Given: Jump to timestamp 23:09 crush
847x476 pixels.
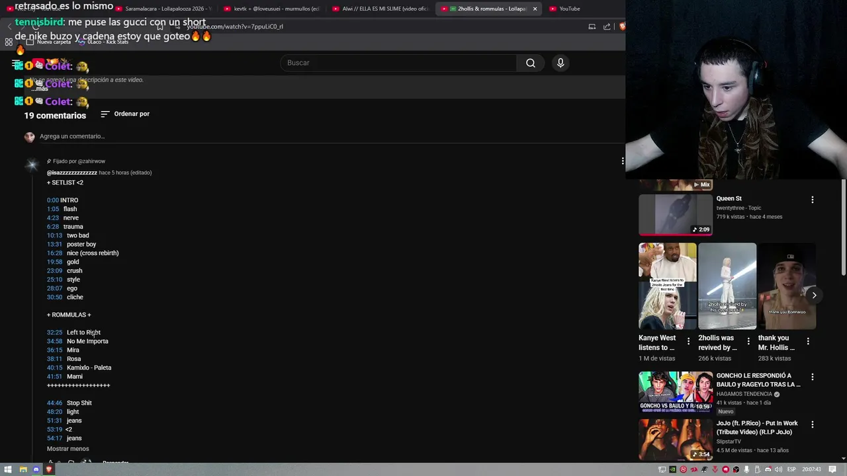Looking at the screenshot, I should click(x=54, y=270).
